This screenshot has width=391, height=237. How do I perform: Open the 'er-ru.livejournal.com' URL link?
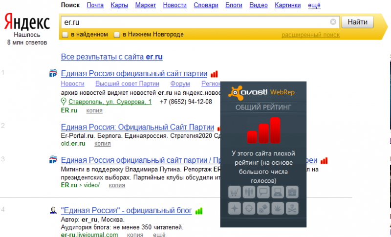89,235
